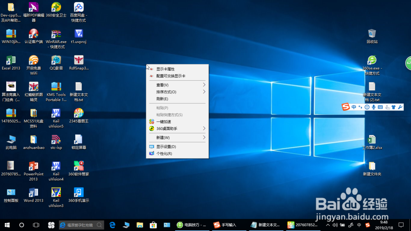Toggle Sogou IME punctuation mode button

(x=360, y=107)
